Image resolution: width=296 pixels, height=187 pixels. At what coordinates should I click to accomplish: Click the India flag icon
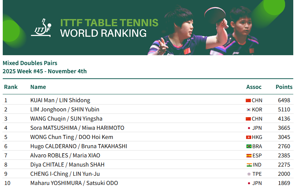click(x=249, y=165)
